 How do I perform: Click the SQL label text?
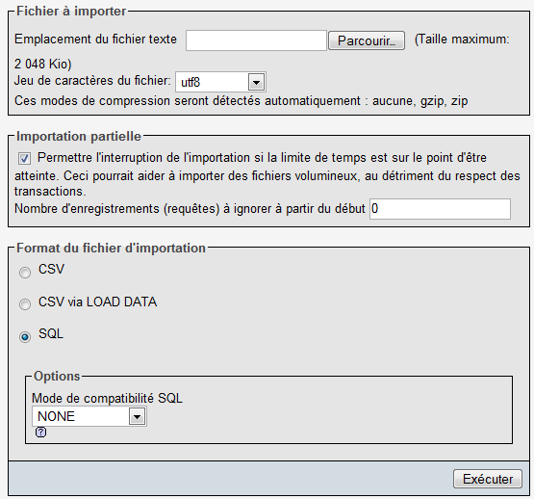click(x=51, y=333)
